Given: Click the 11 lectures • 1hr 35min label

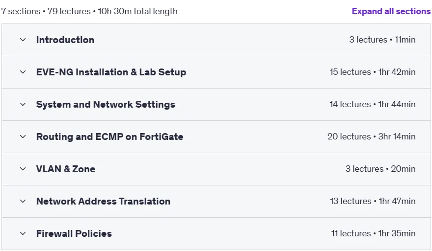Looking at the screenshot, I should tap(373, 233).
